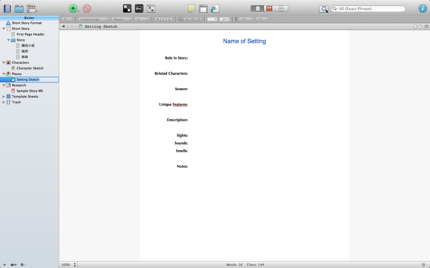The height and width of the screenshot is (268, 430).
Task: Open the text color swatch
Action: coord(212,19)
